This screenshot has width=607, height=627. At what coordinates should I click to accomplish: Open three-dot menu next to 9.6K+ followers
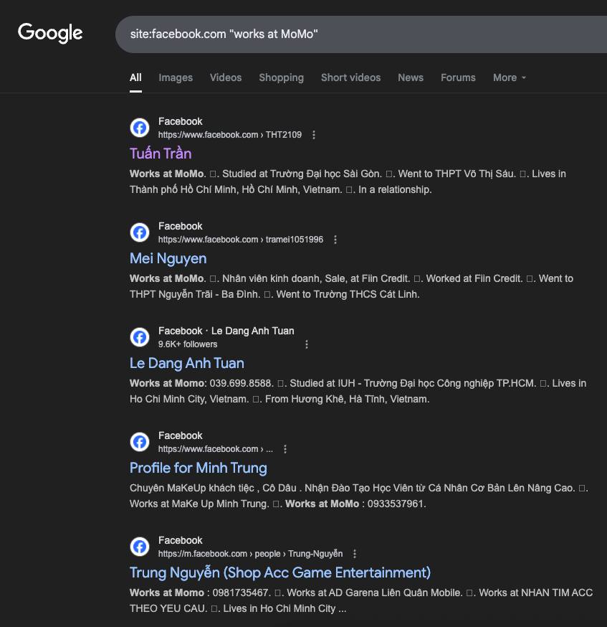(307, 344)
